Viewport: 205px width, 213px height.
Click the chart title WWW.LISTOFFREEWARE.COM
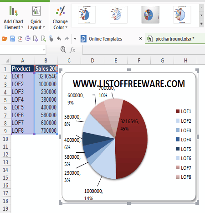pos(129,84)
